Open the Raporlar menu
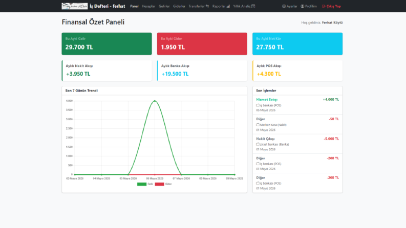This screenshot has height=228, width=406. (221, 6)
